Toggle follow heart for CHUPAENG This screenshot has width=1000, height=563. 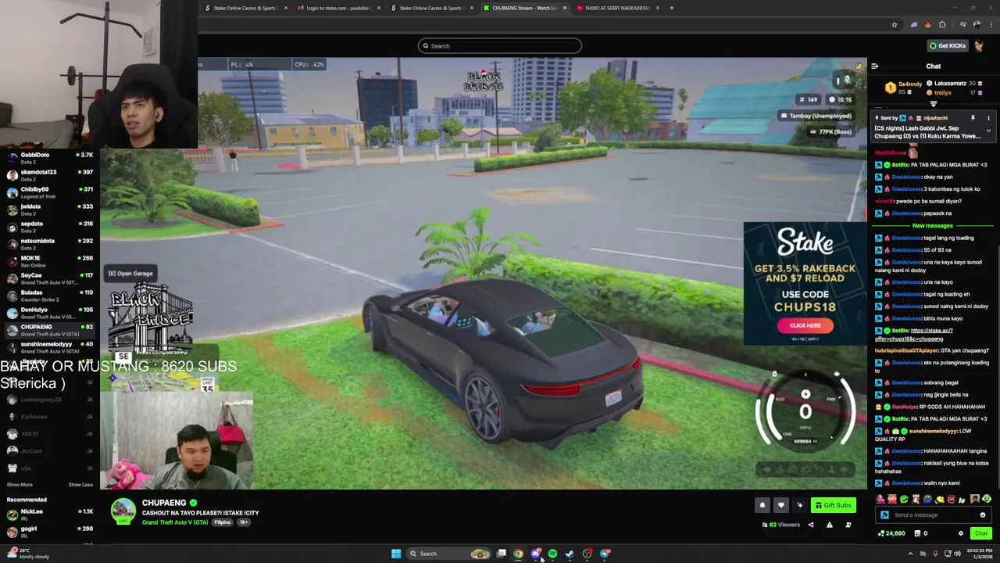point(780,505)
